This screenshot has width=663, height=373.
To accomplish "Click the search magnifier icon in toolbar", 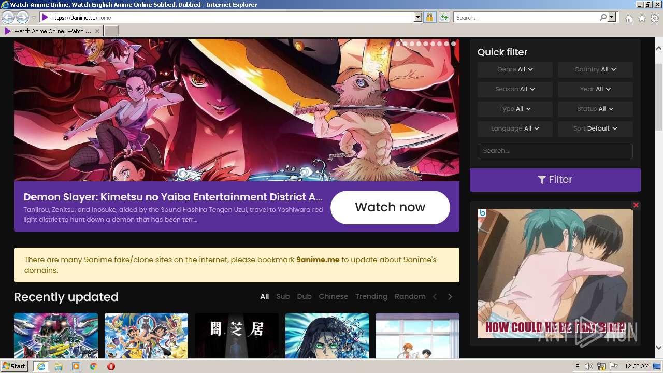I will (x=603, y=18).
